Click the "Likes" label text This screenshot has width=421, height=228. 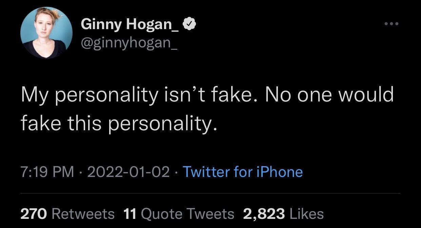[x=306, y=214]
